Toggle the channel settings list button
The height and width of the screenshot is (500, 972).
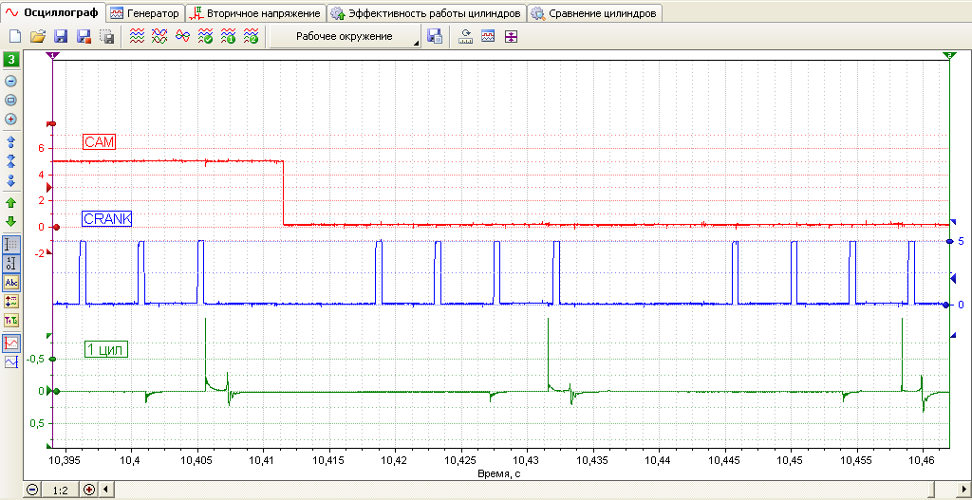11,302
